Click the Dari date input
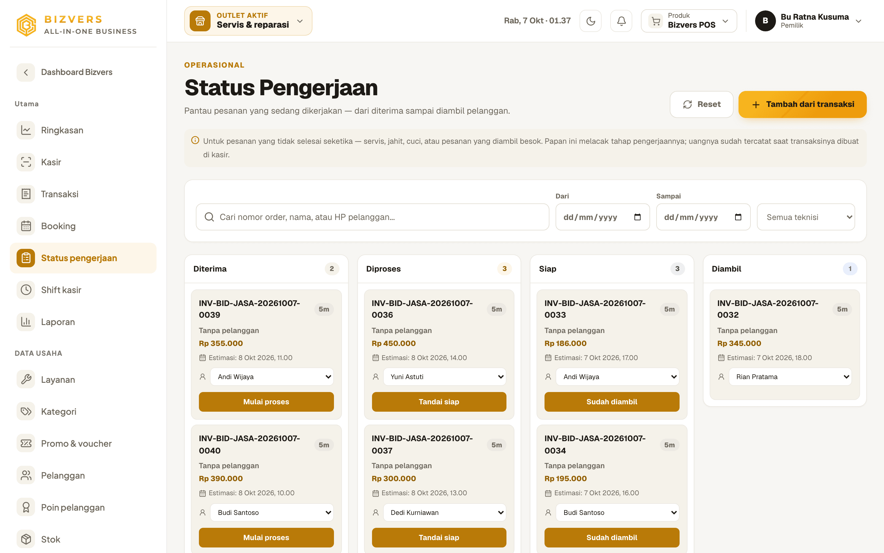 602,217
